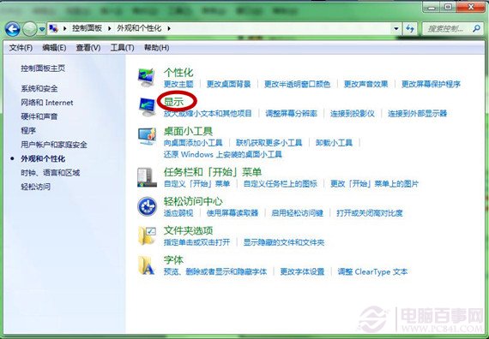The image size is (489, 339).
Task: Click the 使用屏幕读取器 link
Action: point(232,213)
